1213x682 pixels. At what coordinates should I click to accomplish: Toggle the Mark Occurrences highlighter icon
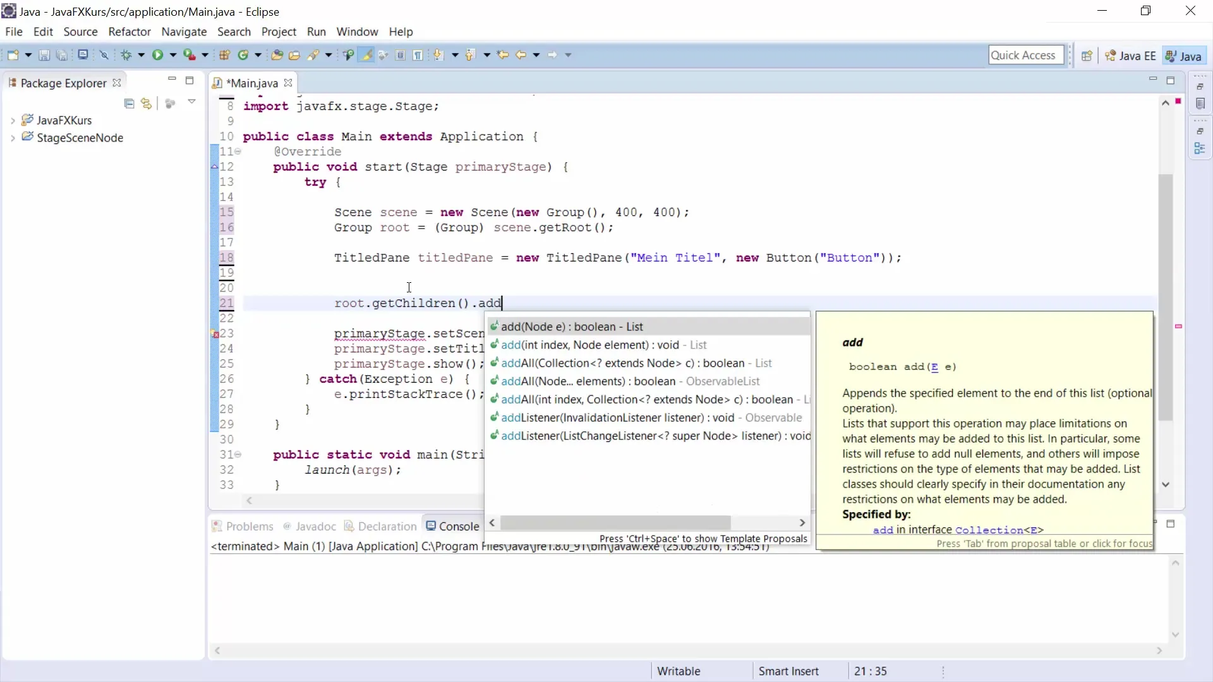point(366,55)
